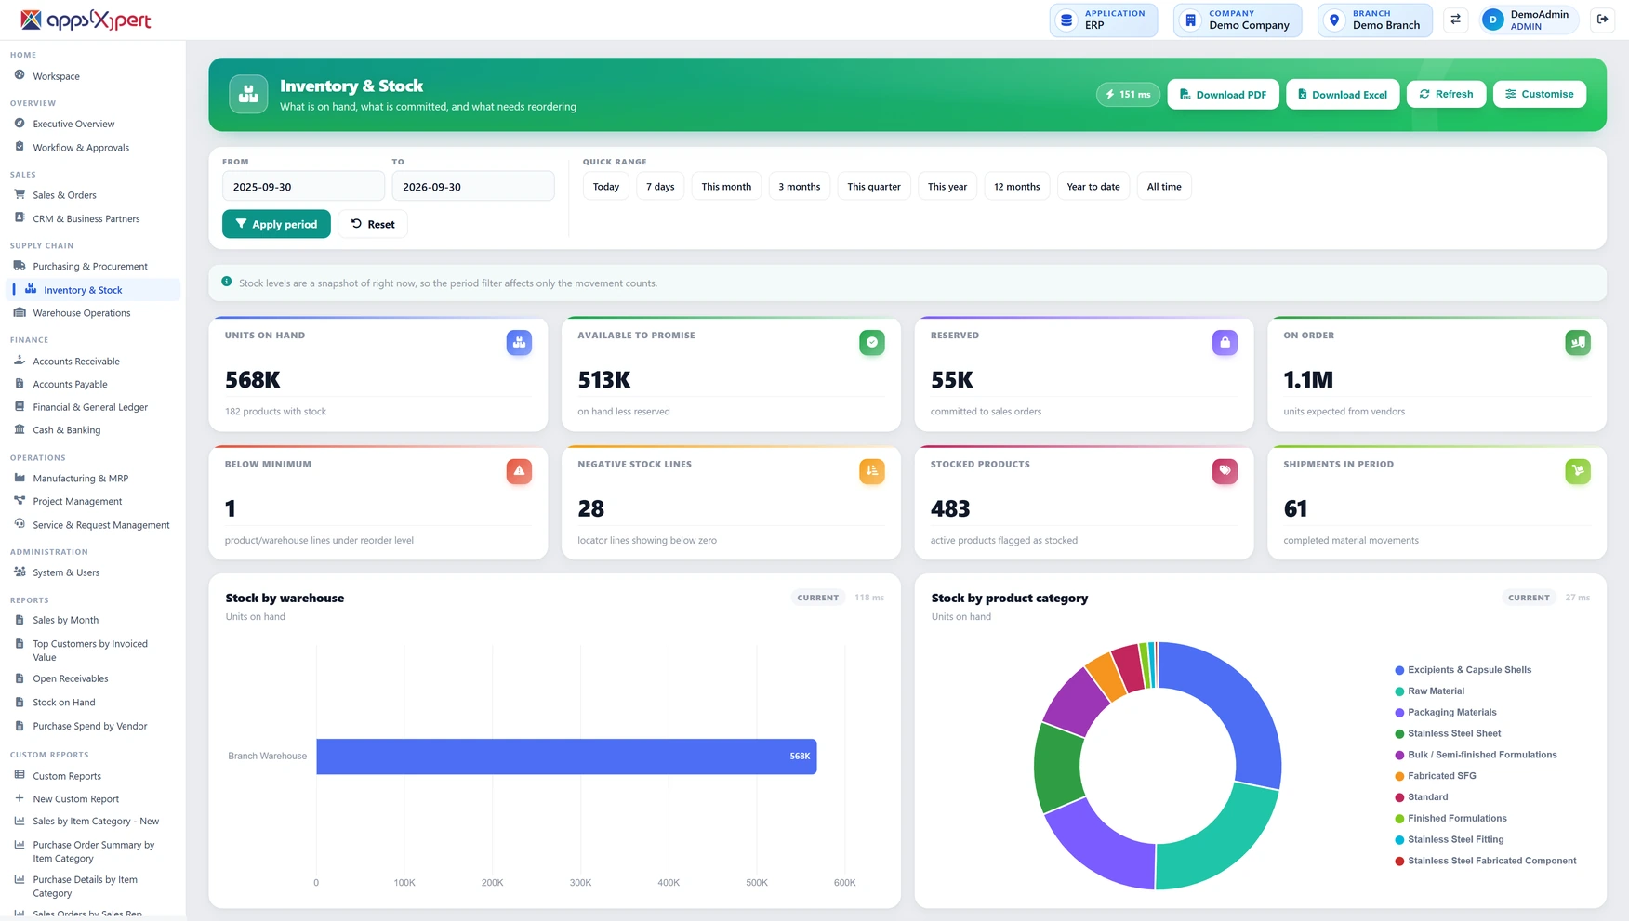
Task: Click the logout icon in top bar
Action: (1603, 20)
